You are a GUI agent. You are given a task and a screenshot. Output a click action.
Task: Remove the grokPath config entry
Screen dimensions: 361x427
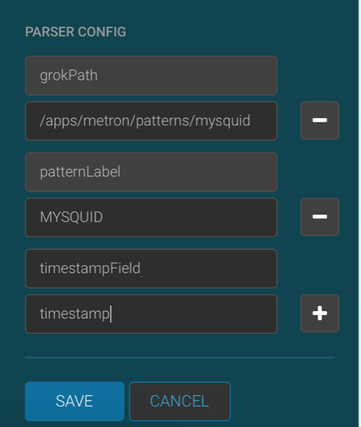click(x=320, y=120)
